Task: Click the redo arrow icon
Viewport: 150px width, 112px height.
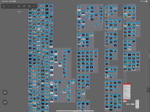Action: [14, 6]
